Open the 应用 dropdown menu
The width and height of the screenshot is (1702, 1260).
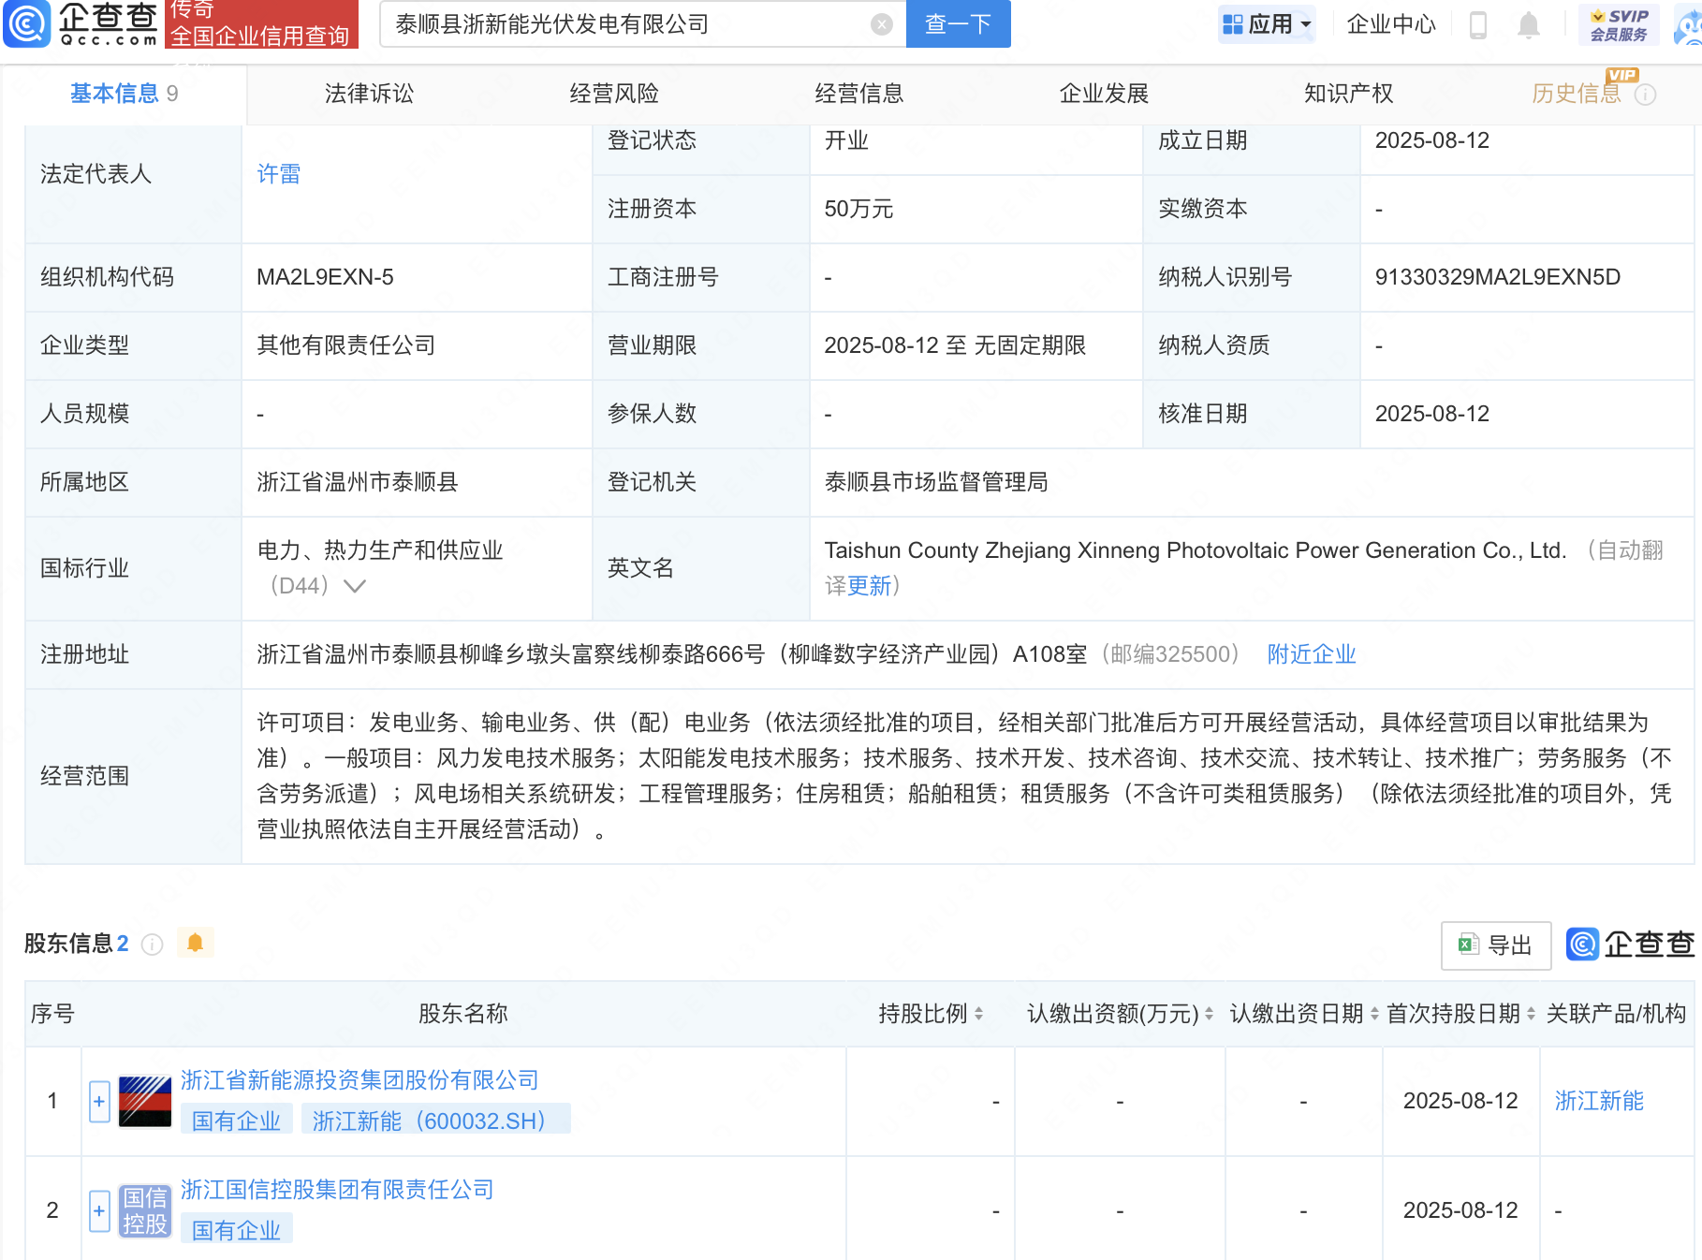pos(1267,24)
